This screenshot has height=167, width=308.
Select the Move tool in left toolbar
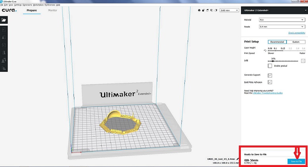[x=4, y=30]
